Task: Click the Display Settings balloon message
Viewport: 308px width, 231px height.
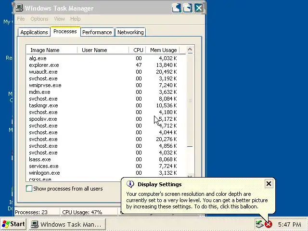Action: click(x=197, y=200)
